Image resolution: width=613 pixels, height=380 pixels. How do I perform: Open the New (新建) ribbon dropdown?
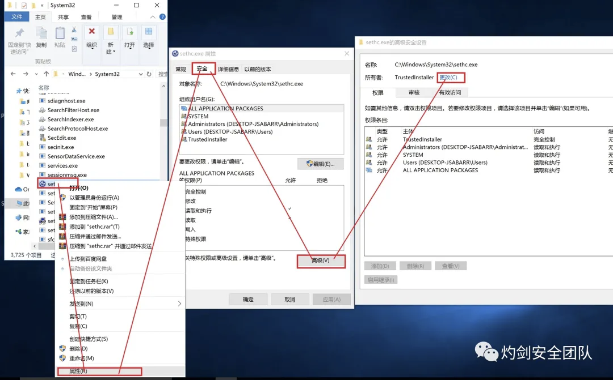point(110,40)
